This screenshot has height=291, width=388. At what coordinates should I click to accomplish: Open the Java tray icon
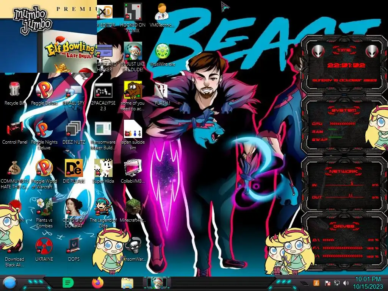pyautogui.click(x=316, y=283)
